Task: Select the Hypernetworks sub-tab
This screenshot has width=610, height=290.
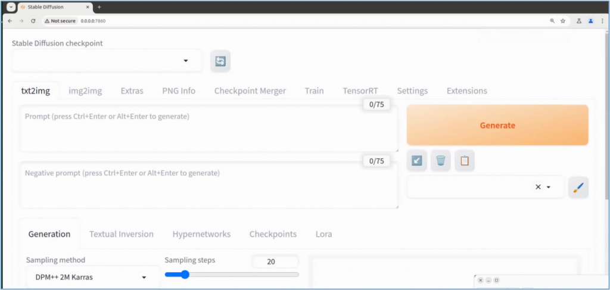Action: click(x=201, y=234)
